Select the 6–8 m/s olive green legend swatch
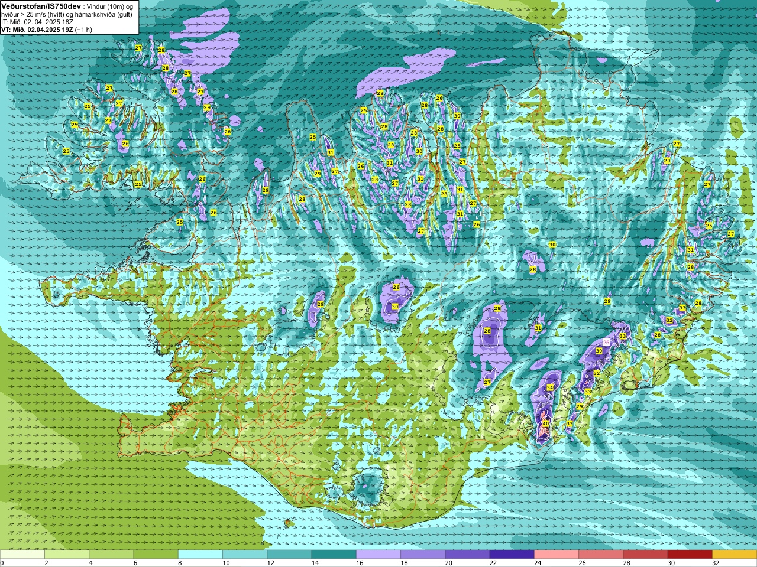Viewport: 757px width, 567px height. (156, 555)
